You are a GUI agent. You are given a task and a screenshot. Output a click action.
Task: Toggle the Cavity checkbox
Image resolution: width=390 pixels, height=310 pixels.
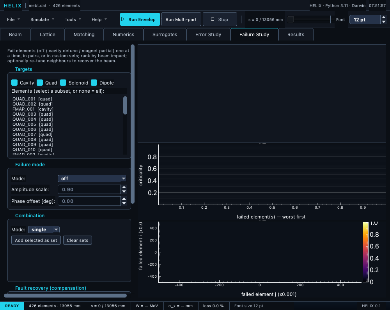click(x=14, y=83)
